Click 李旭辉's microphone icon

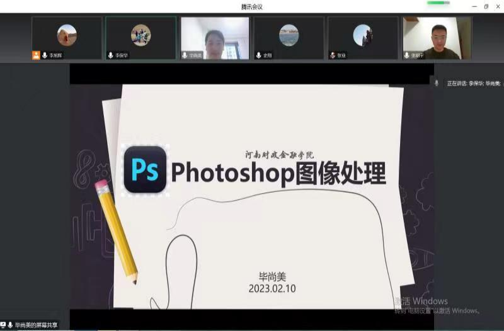(44, 55)
